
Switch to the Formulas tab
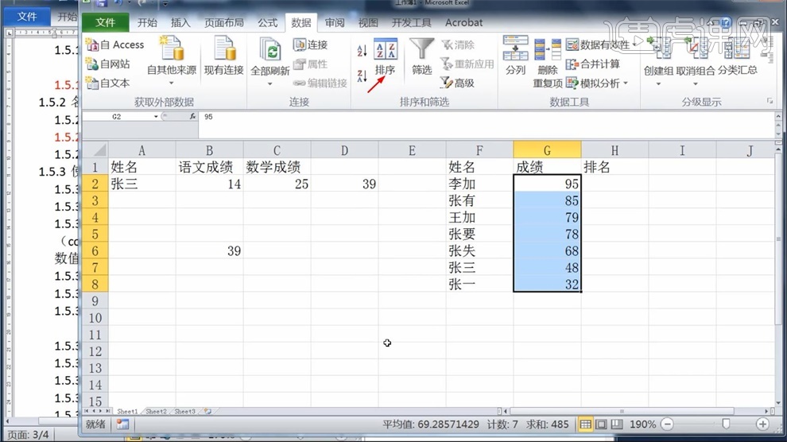click(268, 22)
